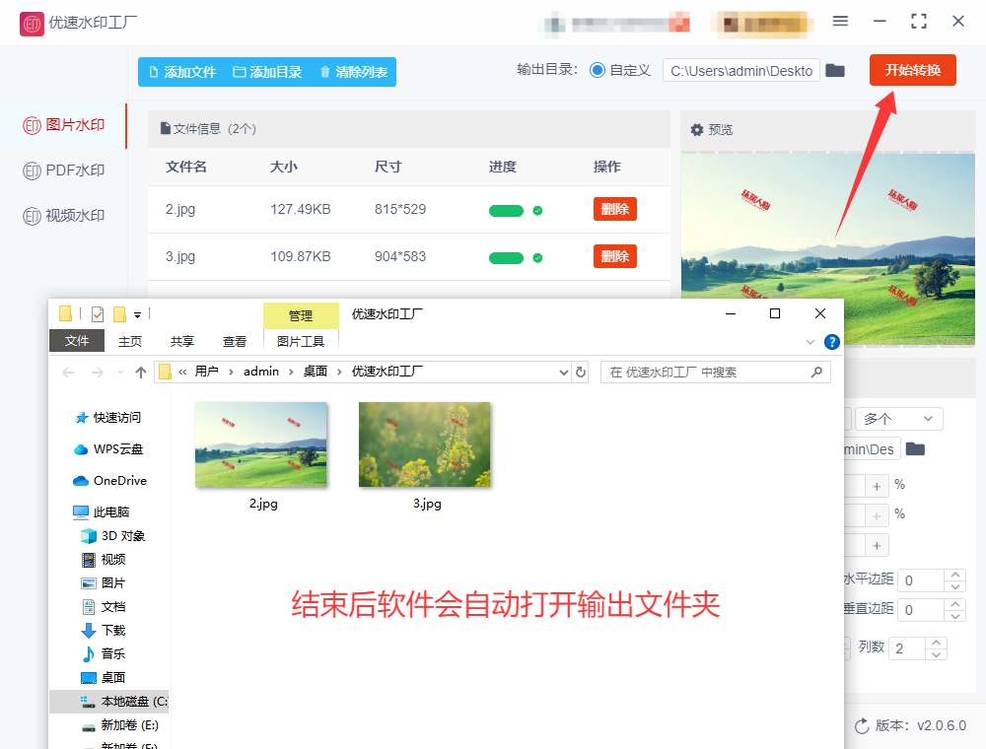Select OneDrive in the Explorer sidebar
This screenshot has width=986, height=749.
pyautogui.click(x=110, y=481)
